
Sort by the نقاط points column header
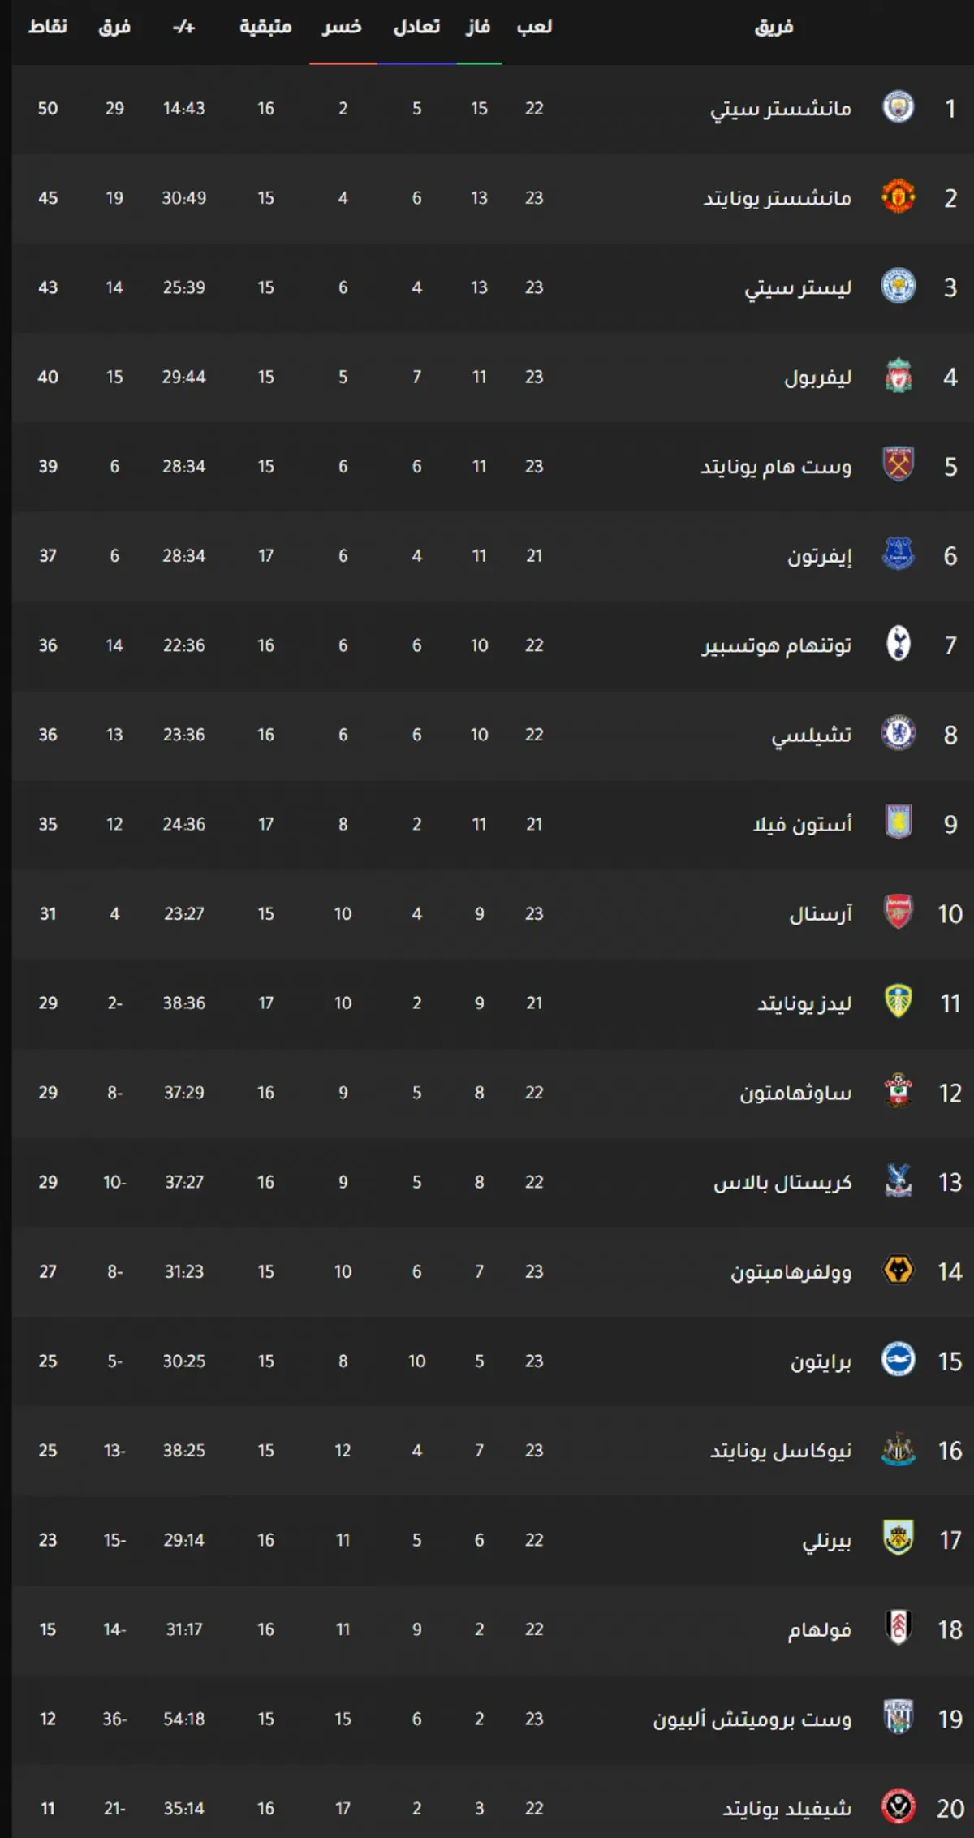coord(47,27)
